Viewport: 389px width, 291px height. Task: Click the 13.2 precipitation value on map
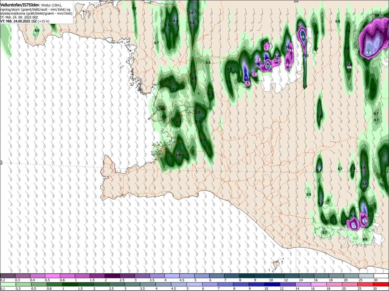pyautogui.click(x=269, y=66)
